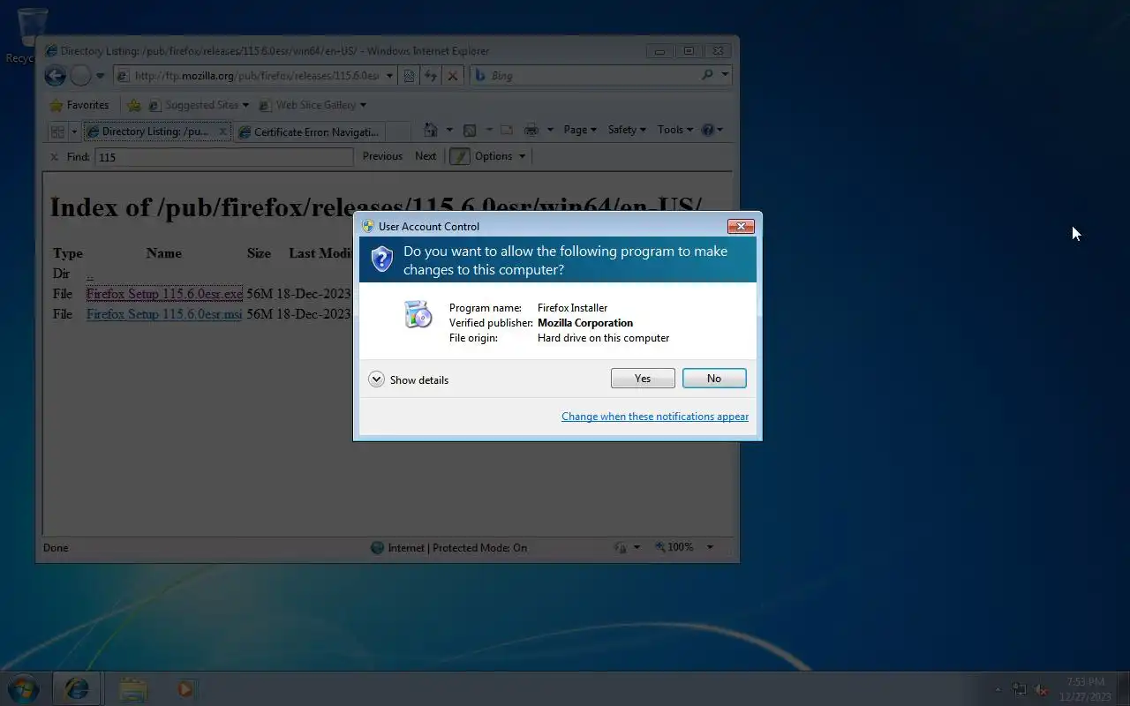Click Yes in the User Account Control dialog

pyautogui.click(x=643, y=379)
